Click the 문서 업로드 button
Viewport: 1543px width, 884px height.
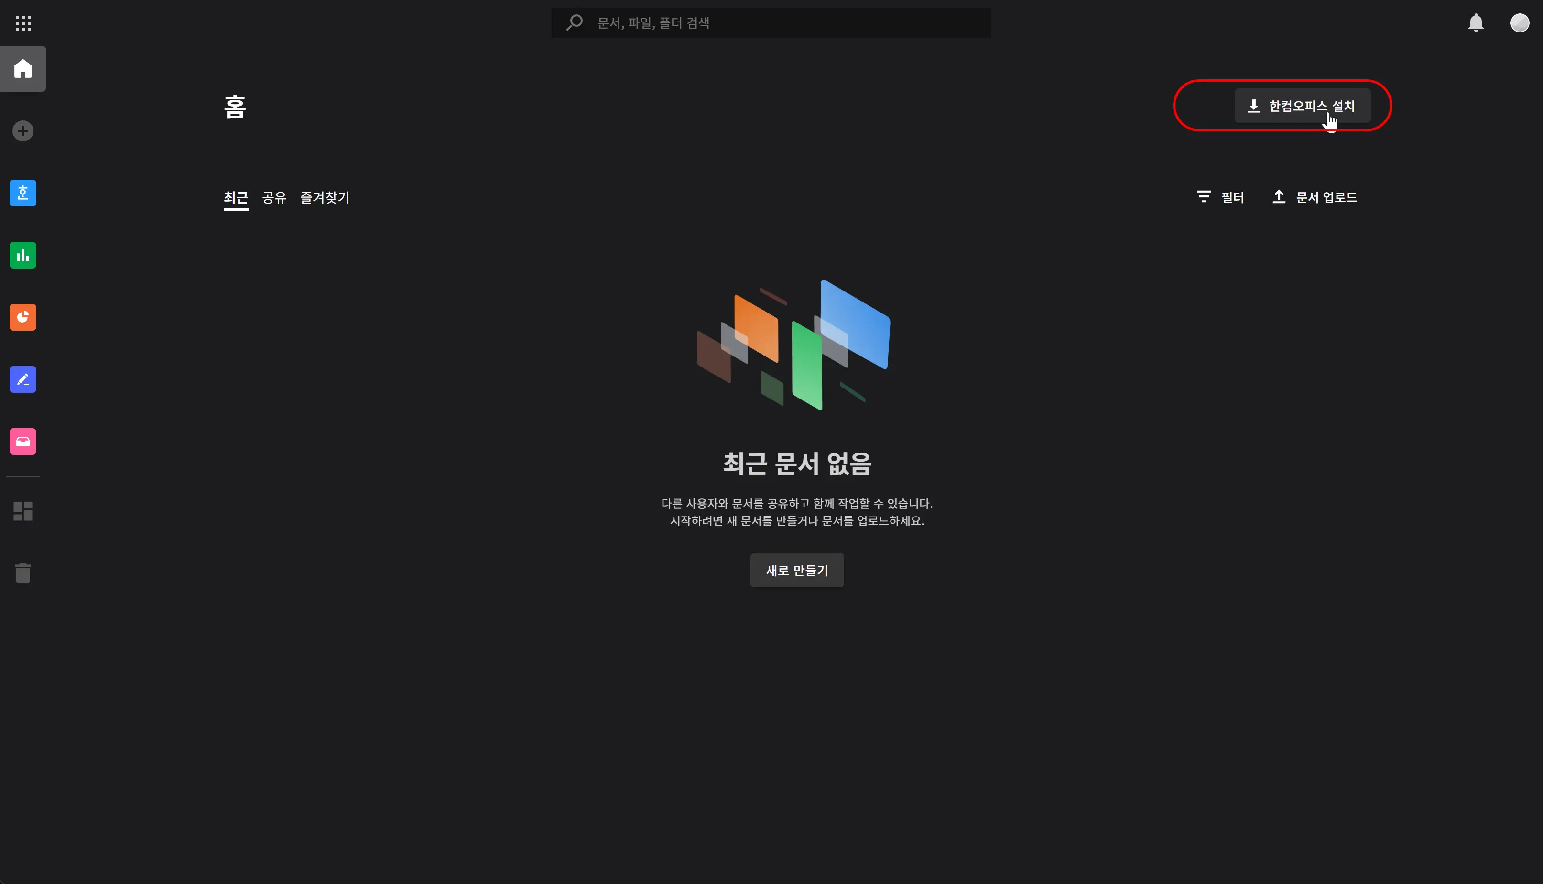[1315, 197]
